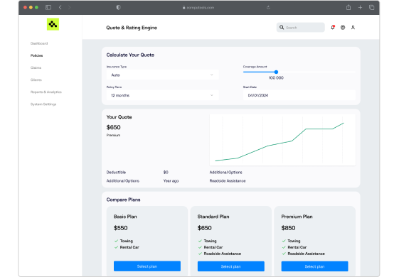Click the globe language icon
399x277 pixels.
tap(343, 28)
